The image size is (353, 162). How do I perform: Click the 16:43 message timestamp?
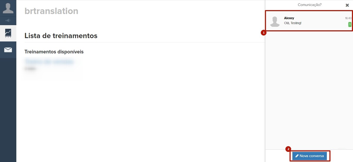tap(348, 18)
